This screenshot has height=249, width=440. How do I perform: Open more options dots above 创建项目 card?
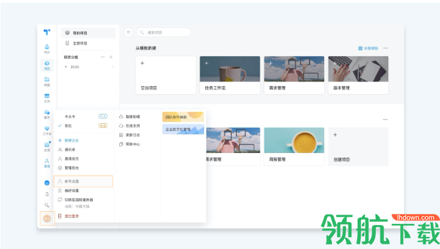[x=385, y=119]
